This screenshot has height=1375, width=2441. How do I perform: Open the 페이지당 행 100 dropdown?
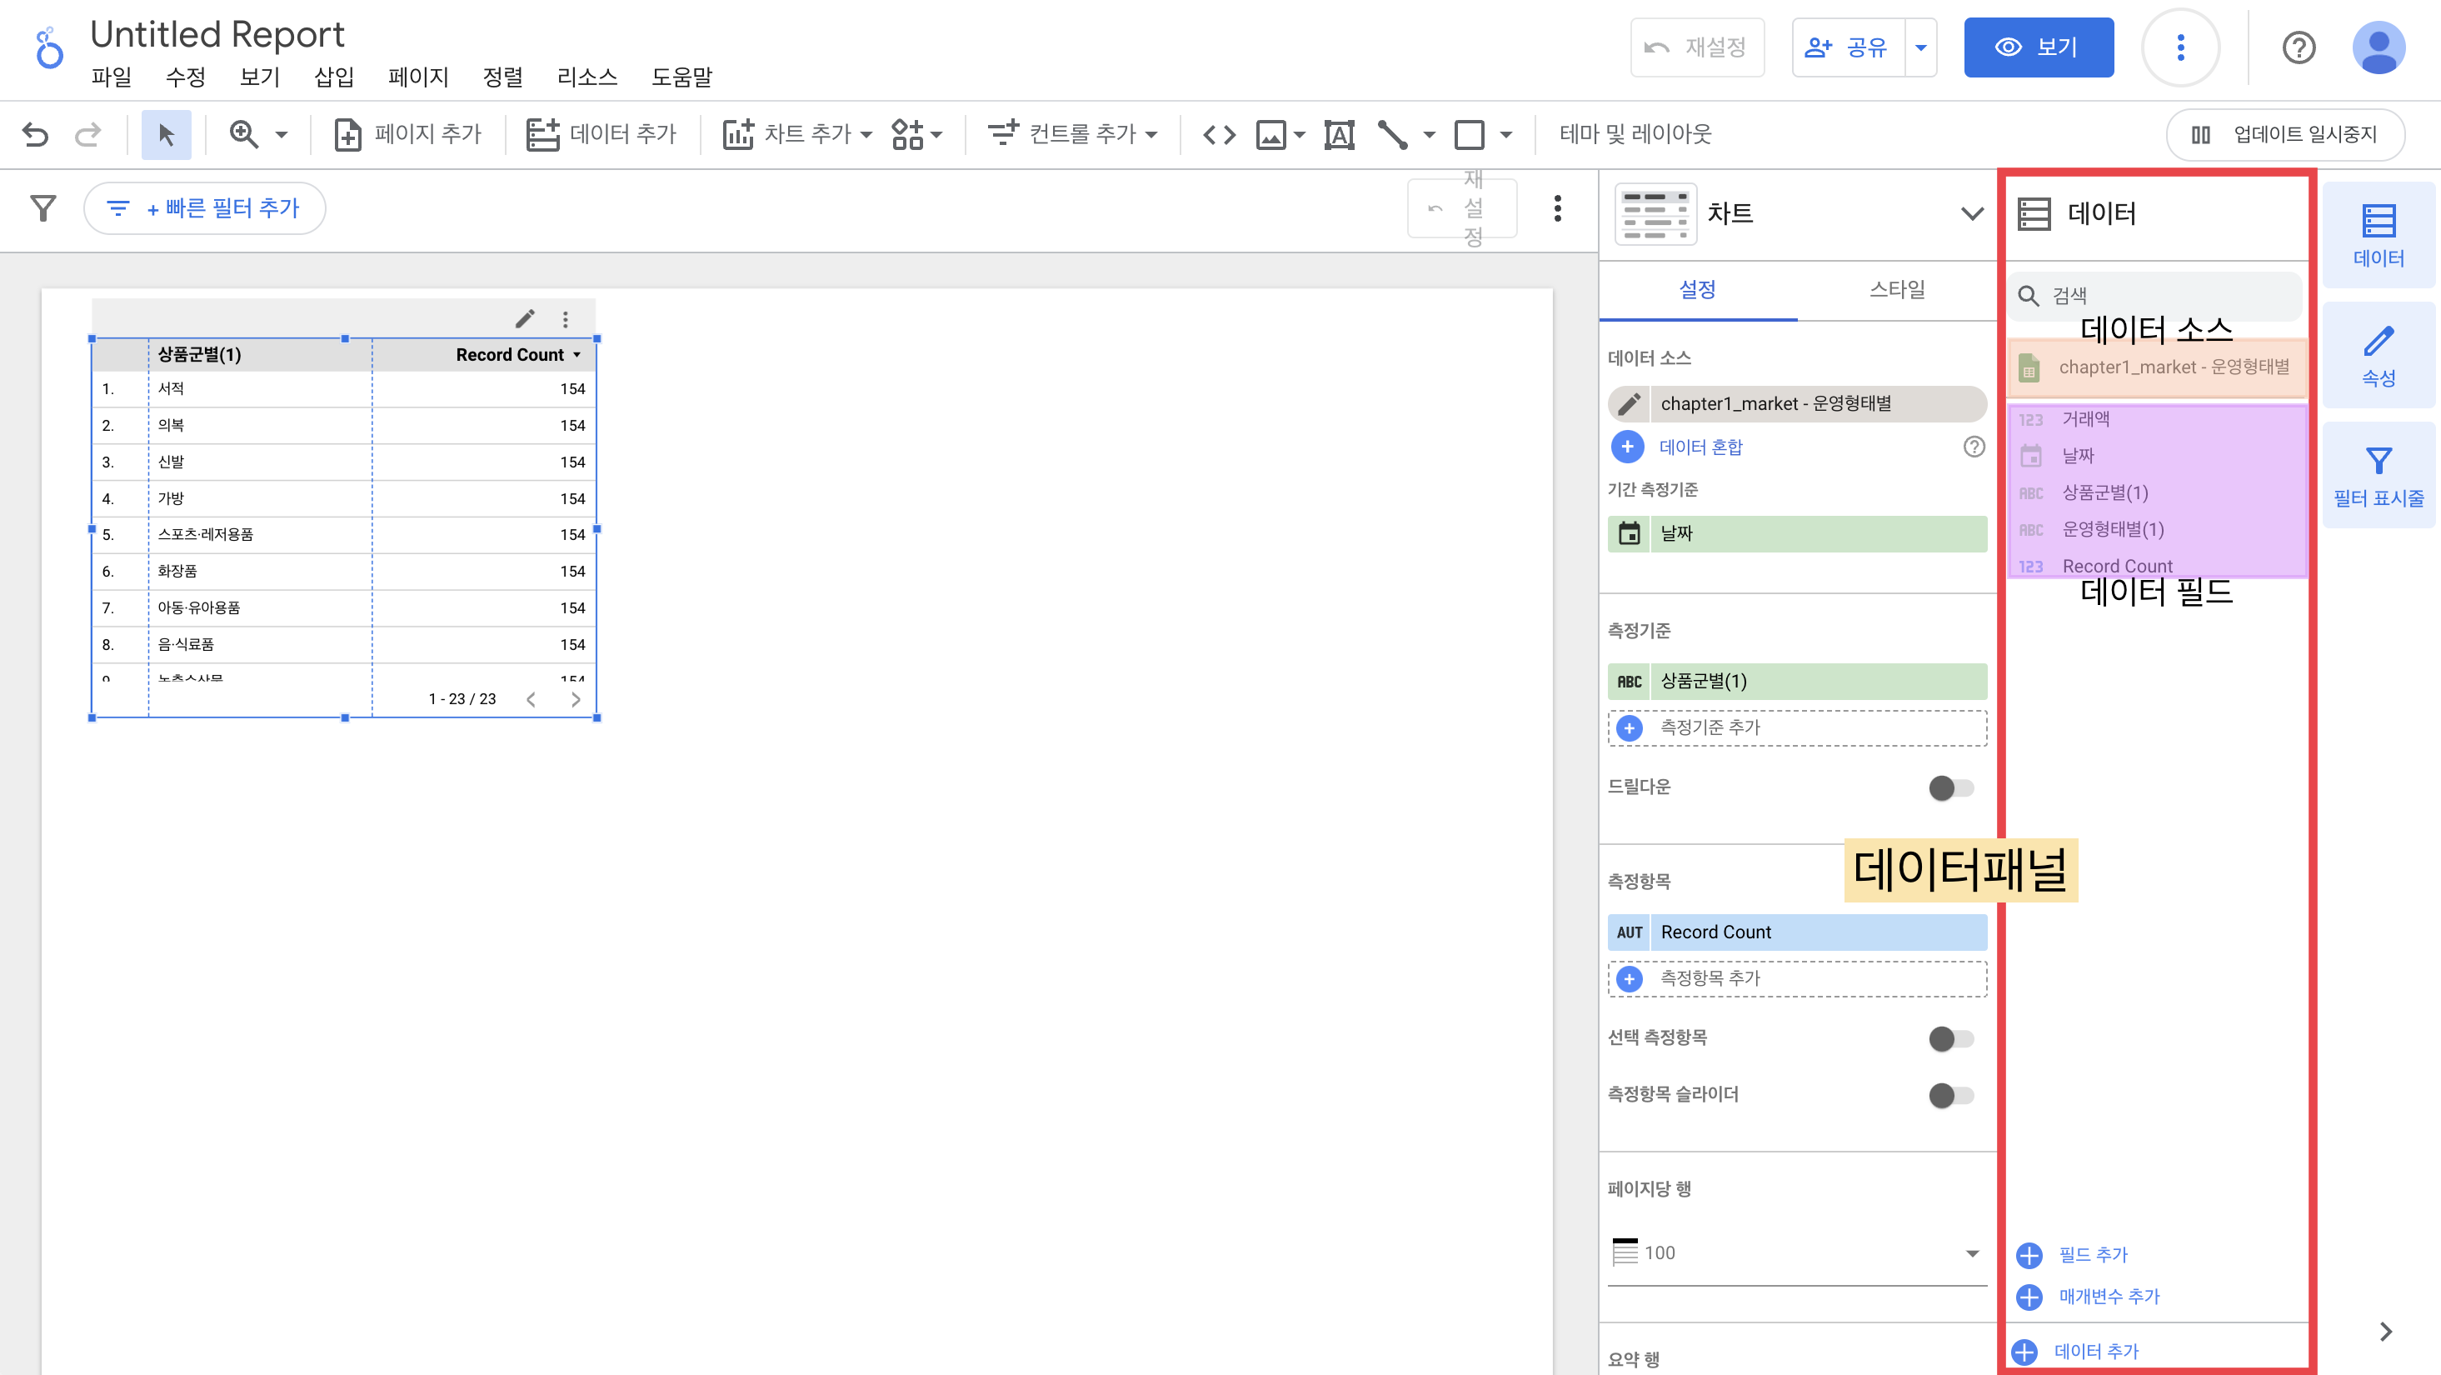(1797, 1252)
